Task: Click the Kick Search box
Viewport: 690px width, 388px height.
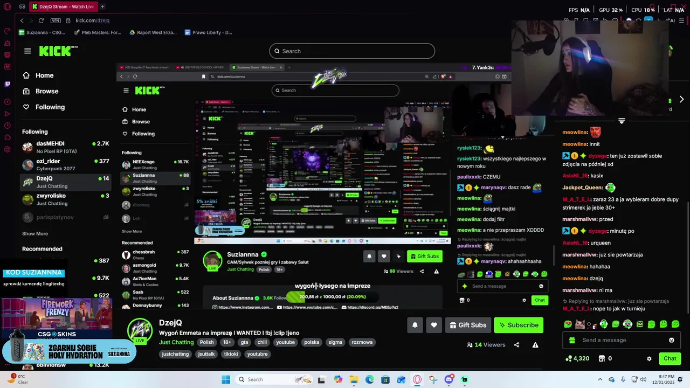Action: tap(352, 51)
